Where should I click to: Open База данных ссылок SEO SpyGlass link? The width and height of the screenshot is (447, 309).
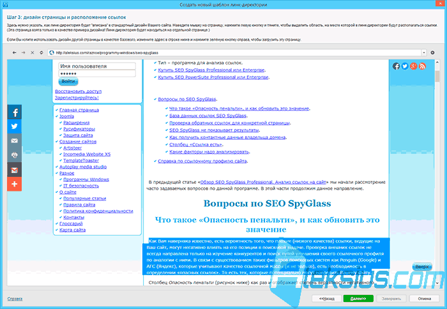pos(208,116)
